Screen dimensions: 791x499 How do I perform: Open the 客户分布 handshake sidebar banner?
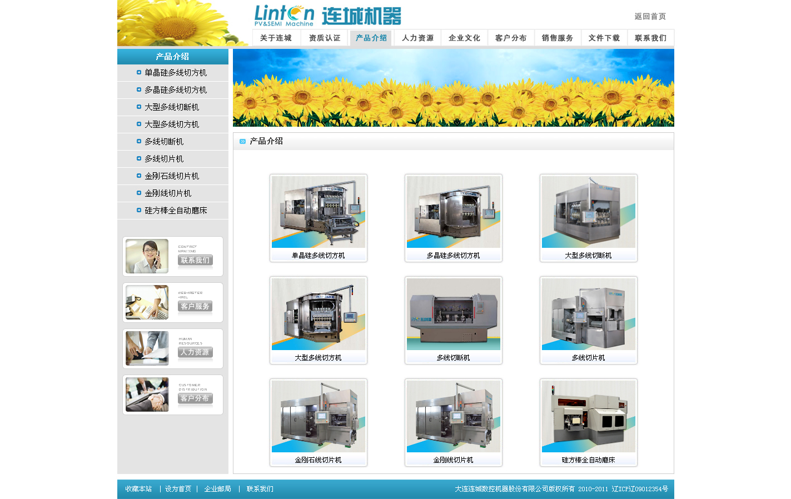[x=172, y=395]
